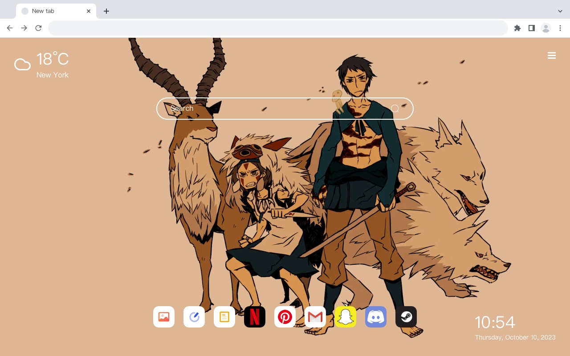The width and height of the screenshot is (570, 356).
Task: Open the blue circular tasks shortcut icon
Action: coord(194,317)
